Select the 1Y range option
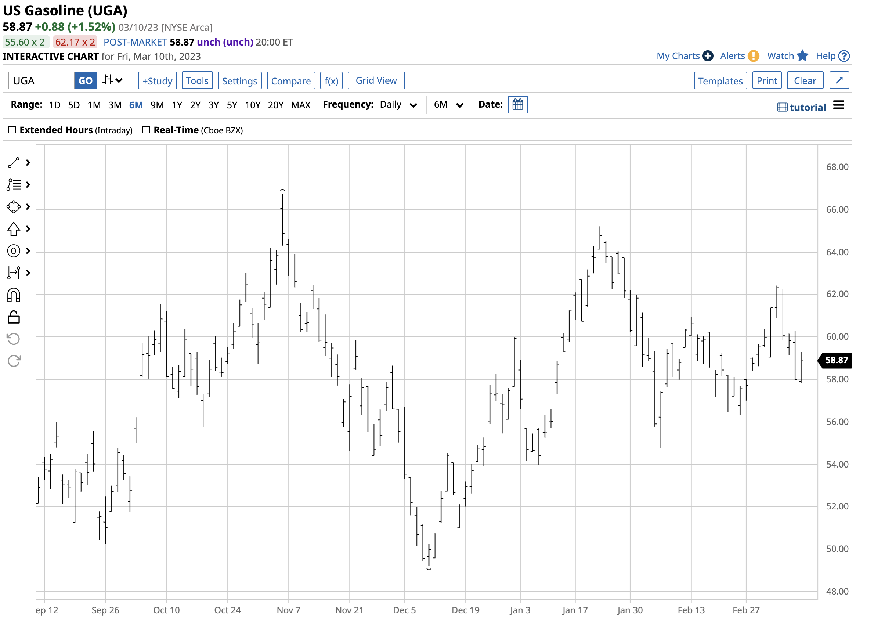The height and width of the screenshot is (628, 874). coord(177,105)
